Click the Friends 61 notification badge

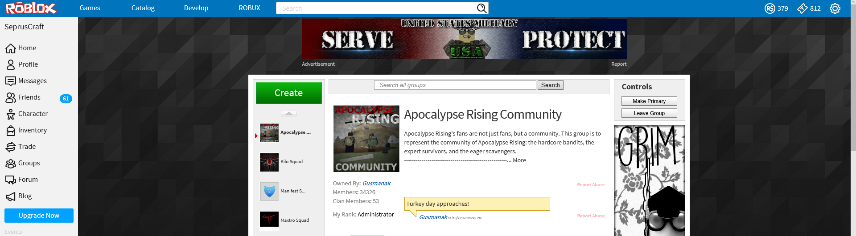pyautogui.click(x=66, y=99)
